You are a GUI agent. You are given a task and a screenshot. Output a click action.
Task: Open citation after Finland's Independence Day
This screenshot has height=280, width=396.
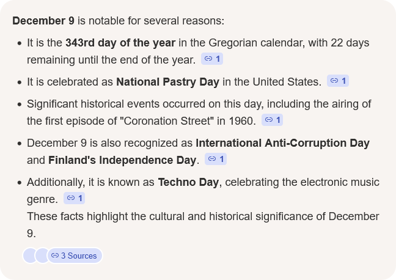216,159
